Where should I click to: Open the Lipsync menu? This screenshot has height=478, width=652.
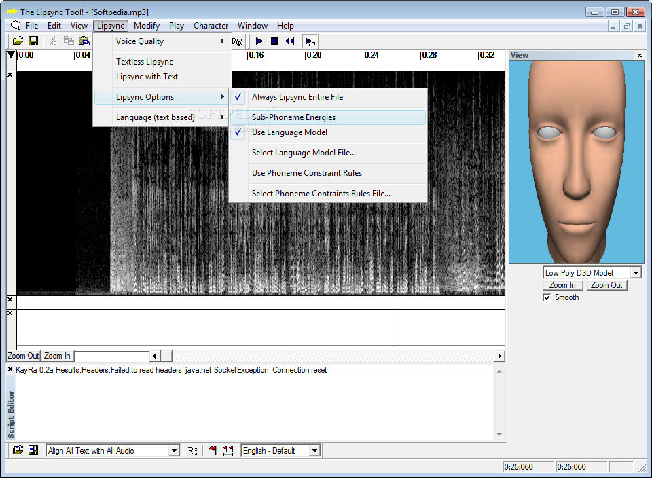click(x=111, y=25)
